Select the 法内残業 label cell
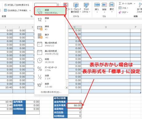This screenshot has height=119, width=142. click(x=19, y=102)
